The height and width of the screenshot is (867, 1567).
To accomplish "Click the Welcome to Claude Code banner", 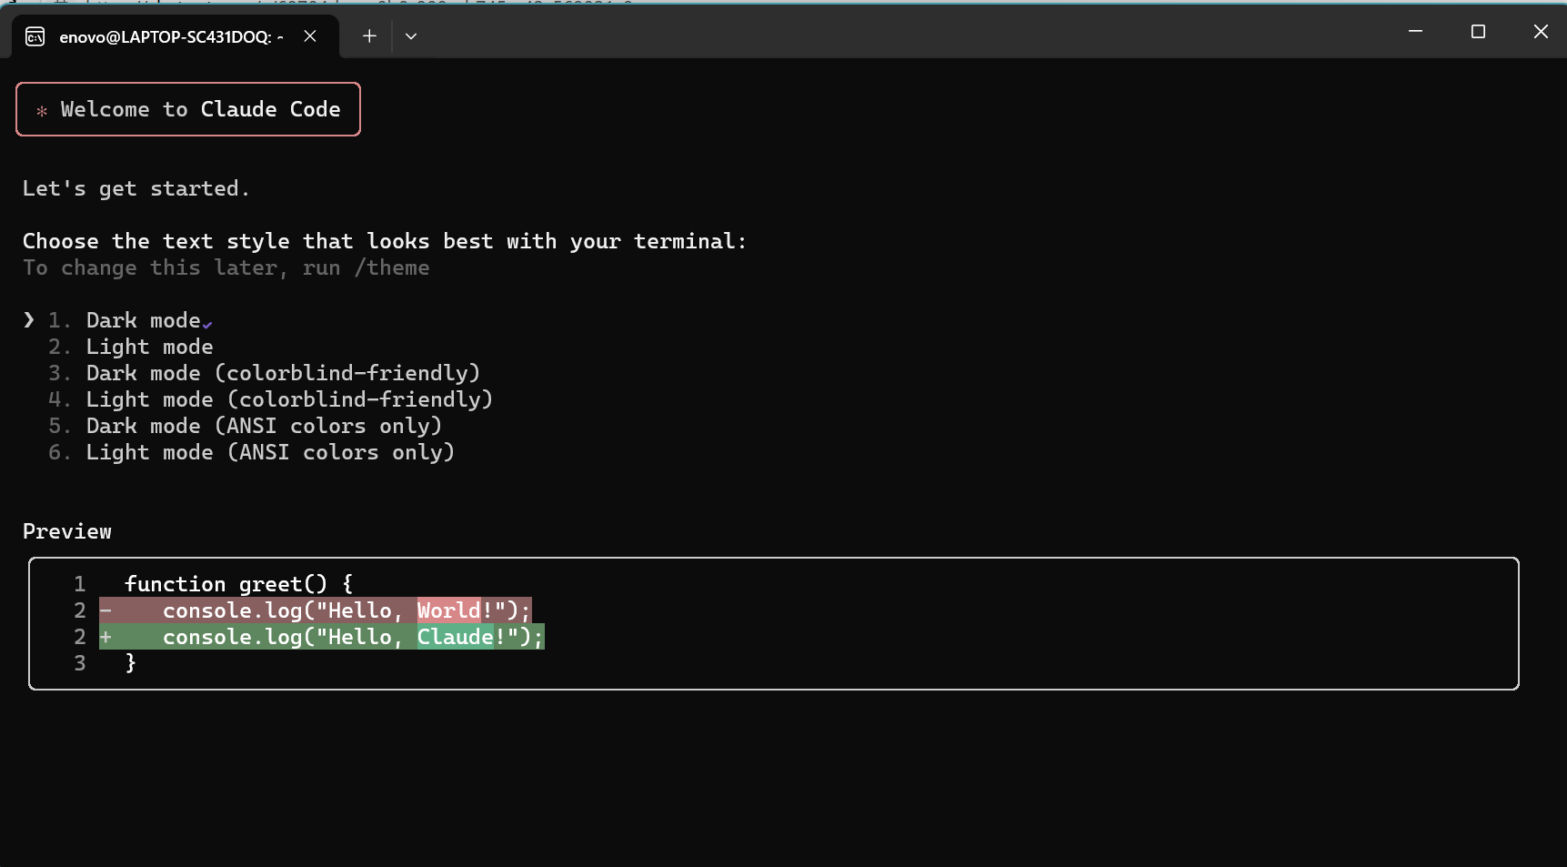I will pos(188,109).
